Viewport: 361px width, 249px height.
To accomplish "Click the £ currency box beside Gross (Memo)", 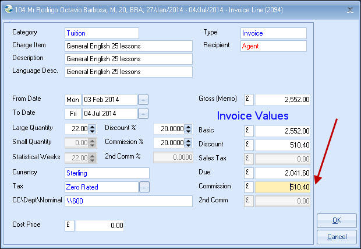I will coord(249,100).
